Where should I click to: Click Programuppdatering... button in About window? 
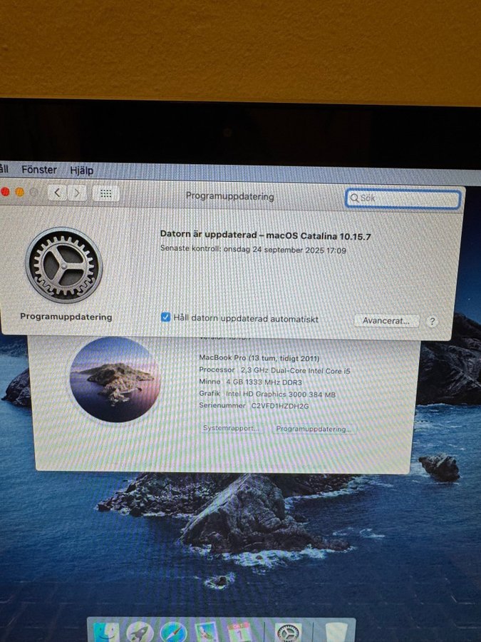point(314,429)
